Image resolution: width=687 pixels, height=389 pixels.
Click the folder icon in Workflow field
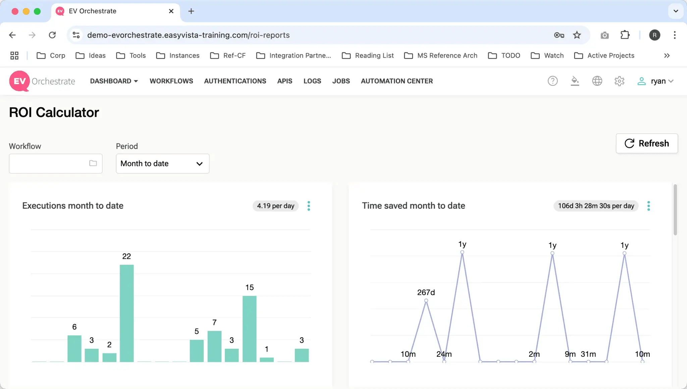pos(93,163)
